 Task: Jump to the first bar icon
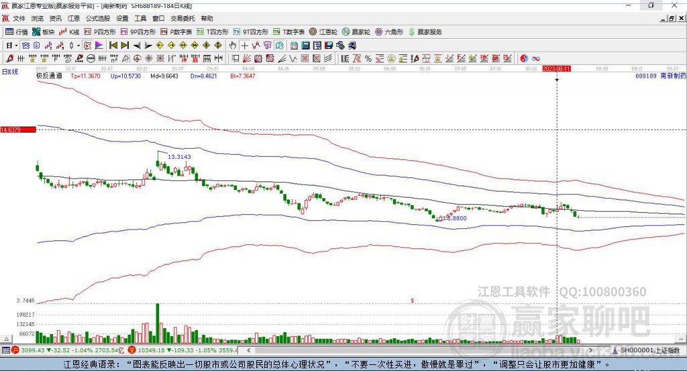point(113,46)
